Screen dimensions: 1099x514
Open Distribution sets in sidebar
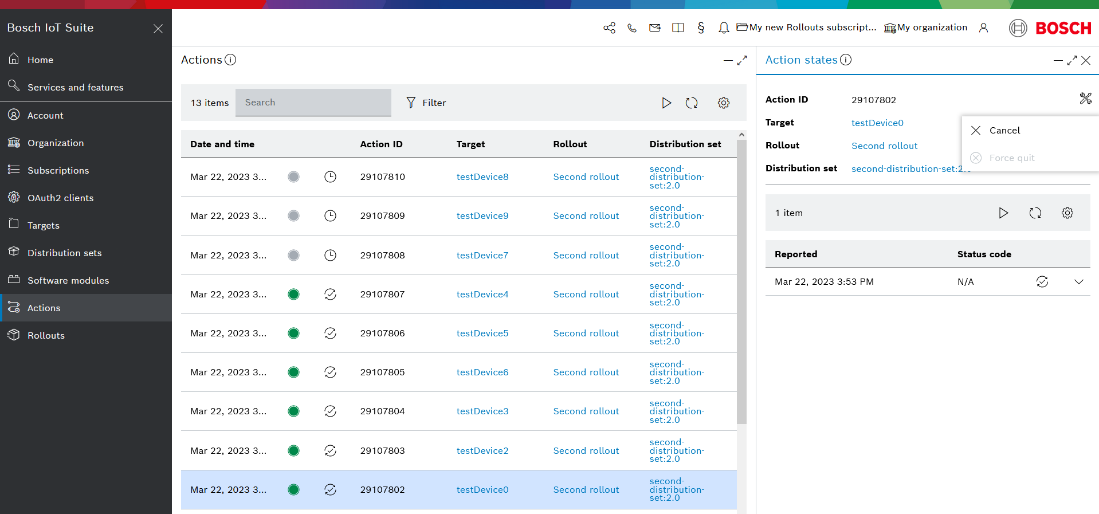coord(64,253)
